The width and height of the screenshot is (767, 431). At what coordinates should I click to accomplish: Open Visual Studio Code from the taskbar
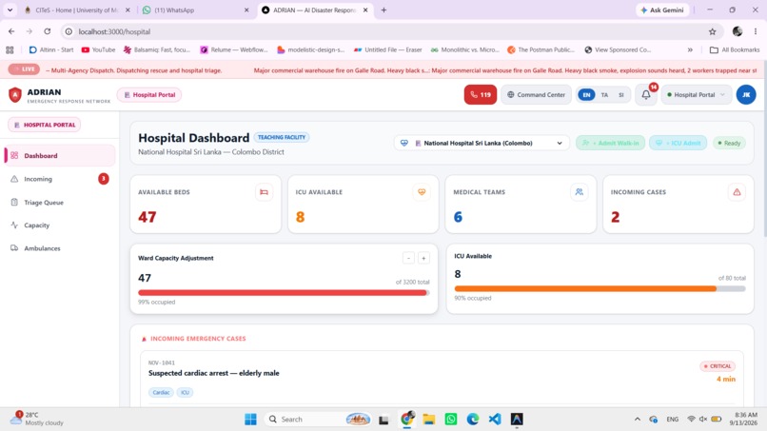(495, 420)
